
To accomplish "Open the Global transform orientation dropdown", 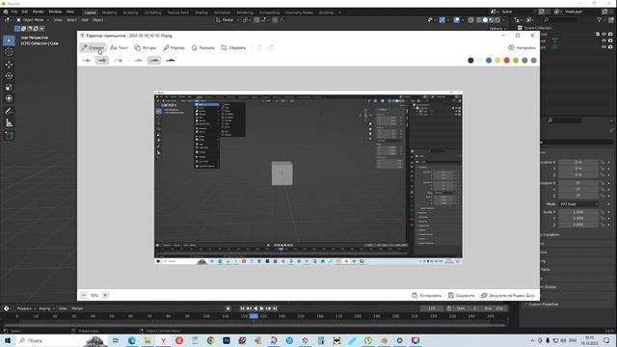I will tap(228, 19).
